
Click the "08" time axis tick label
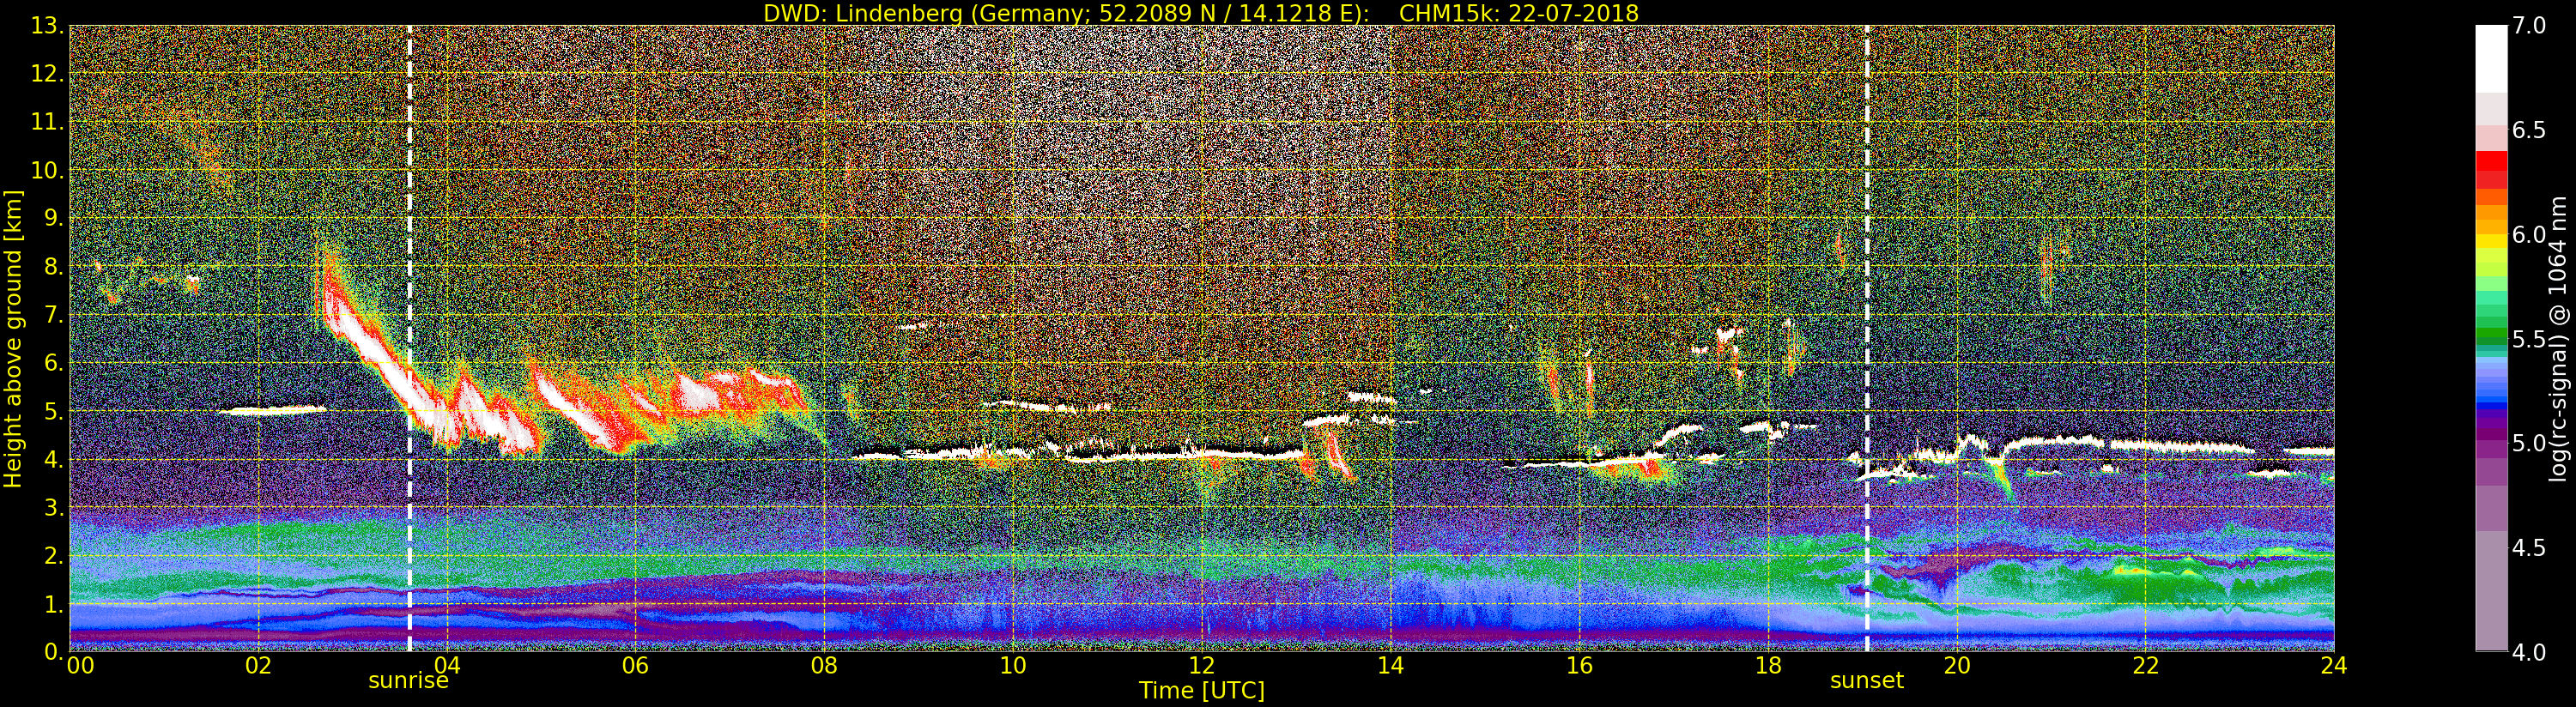[824, 666]
